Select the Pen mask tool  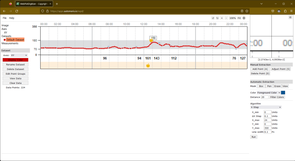click(x=269, y=86)
